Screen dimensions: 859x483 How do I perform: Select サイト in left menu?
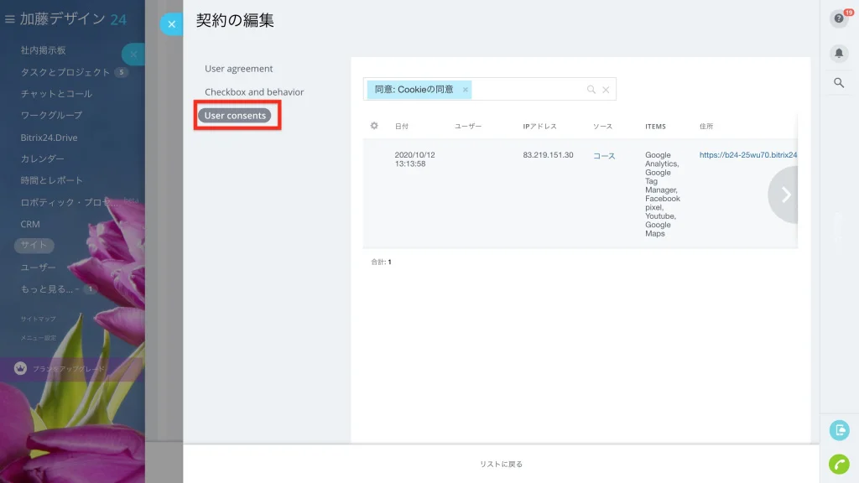34,246
